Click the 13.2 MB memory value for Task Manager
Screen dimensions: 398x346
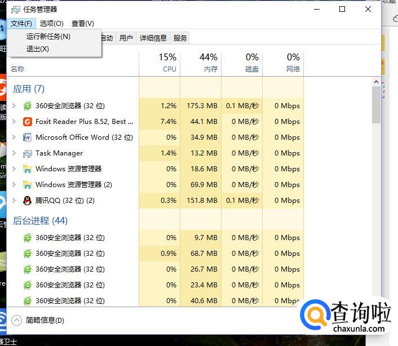pos(204,153)
